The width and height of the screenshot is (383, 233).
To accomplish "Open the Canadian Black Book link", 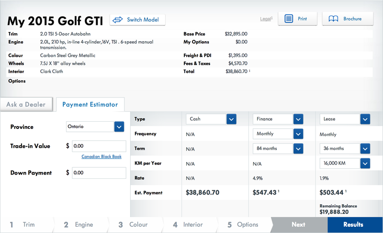I will (101, 156).
